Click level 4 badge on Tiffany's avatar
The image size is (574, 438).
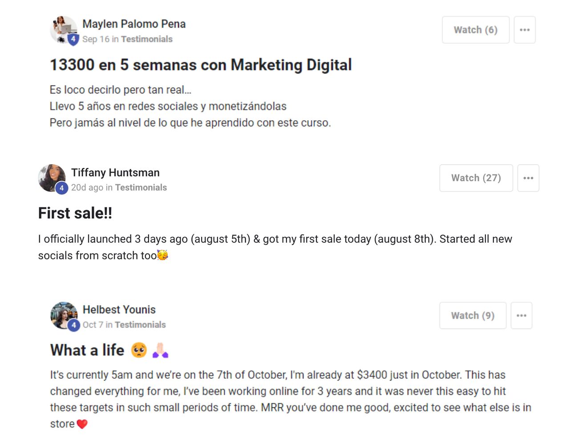coord(61,188)
